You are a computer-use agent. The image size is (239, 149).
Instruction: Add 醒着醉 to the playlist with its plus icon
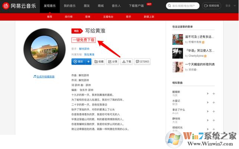click(x=214, y=94)
